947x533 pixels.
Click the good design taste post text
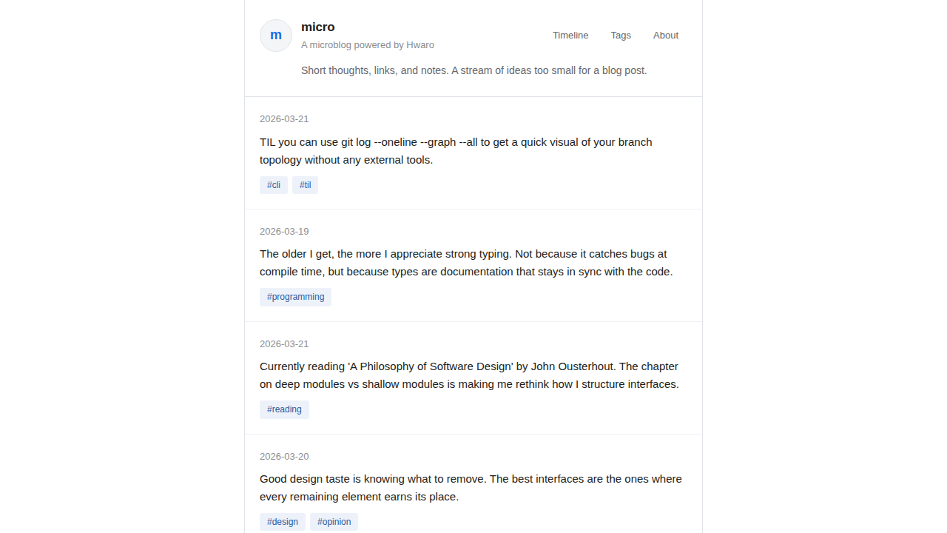471,488
